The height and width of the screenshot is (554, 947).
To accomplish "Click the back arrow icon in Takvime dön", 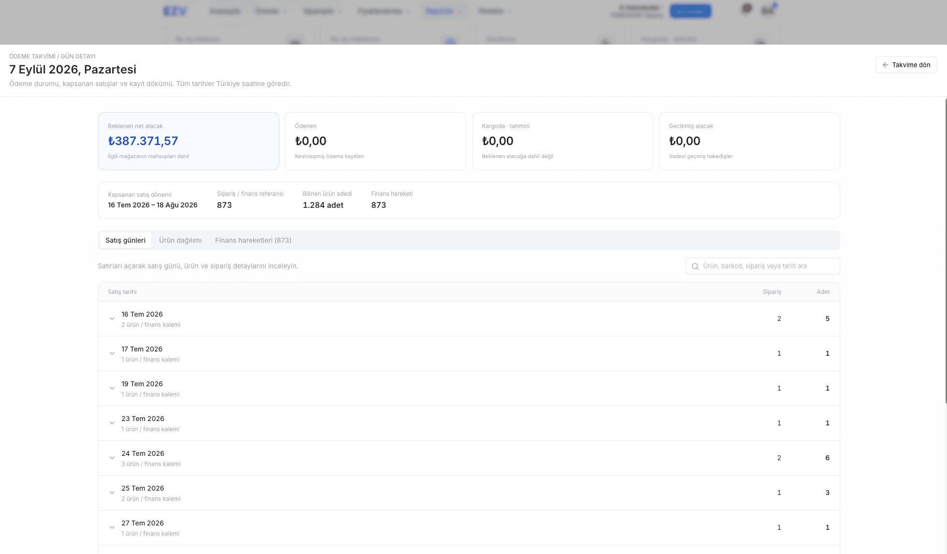I will [x=885, y=65].
